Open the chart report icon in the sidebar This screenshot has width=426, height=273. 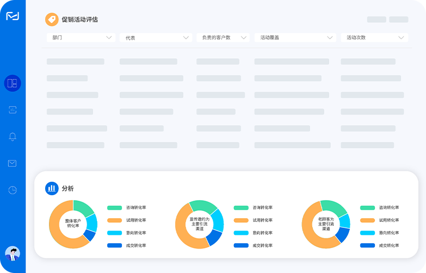[x=13, y=110]
